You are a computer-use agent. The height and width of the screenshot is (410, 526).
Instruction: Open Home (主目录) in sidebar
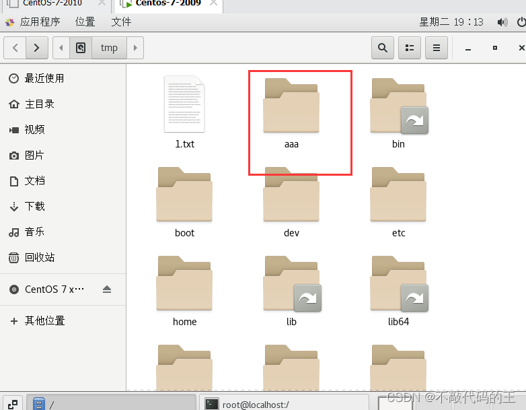63,104
